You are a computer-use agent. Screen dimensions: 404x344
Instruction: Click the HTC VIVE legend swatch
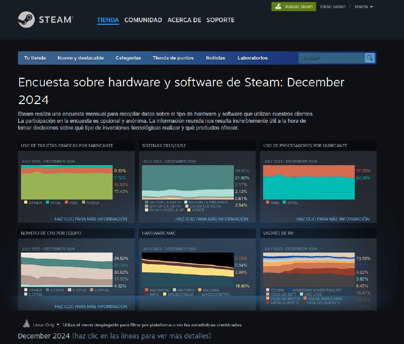[x=301, y=294]
